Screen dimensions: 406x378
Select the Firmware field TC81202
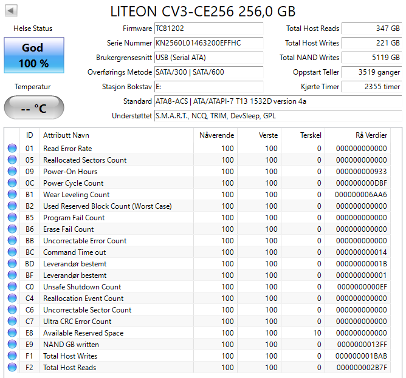[208, 29]
